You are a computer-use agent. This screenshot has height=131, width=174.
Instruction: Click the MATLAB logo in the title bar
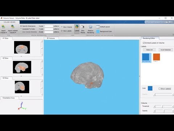pos(1,18)
